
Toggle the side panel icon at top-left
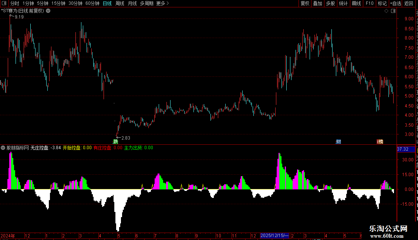4,3
